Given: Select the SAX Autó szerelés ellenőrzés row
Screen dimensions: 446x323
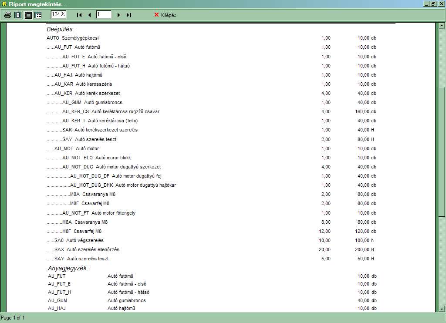Looking at the screenshot, I should click(x=212, y=249).
